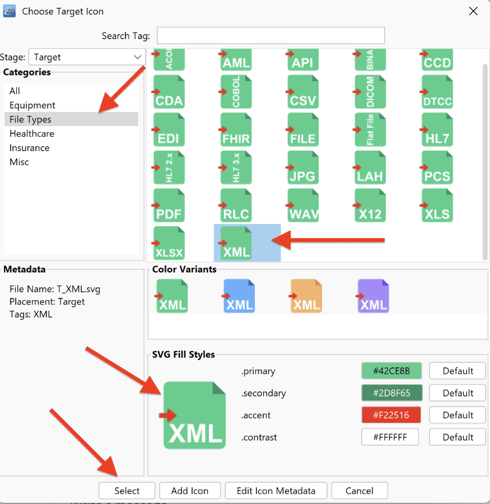The height and width of the screenshot is (504, 490).
Task: Reset .primary fill to Default
Action: coord(458,371)
